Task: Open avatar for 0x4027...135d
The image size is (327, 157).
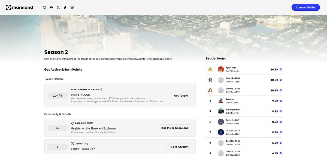Action: (221, 143)
